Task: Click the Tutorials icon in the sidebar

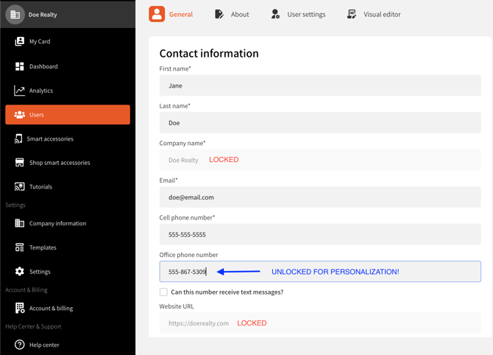Action: (19, 186)
